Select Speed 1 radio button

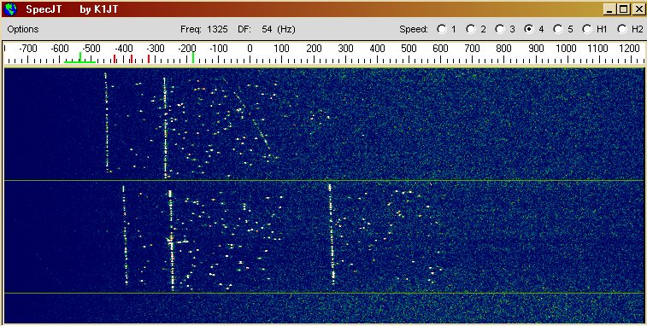point(442,29)
